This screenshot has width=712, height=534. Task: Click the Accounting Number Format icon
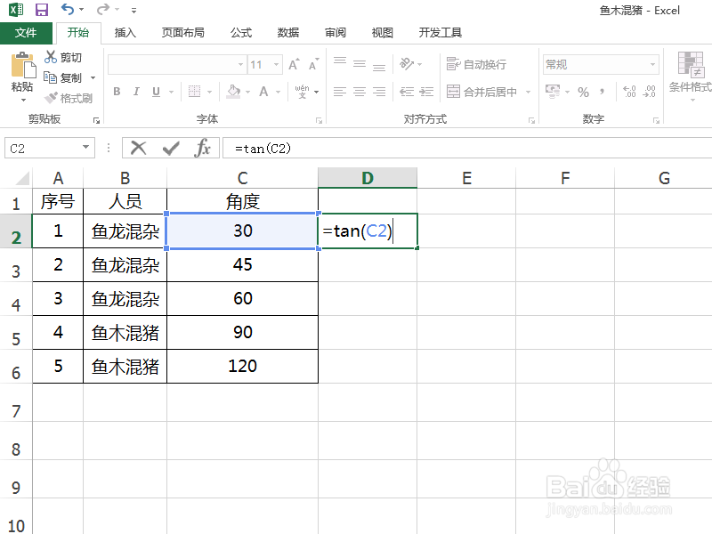(553, 92)
